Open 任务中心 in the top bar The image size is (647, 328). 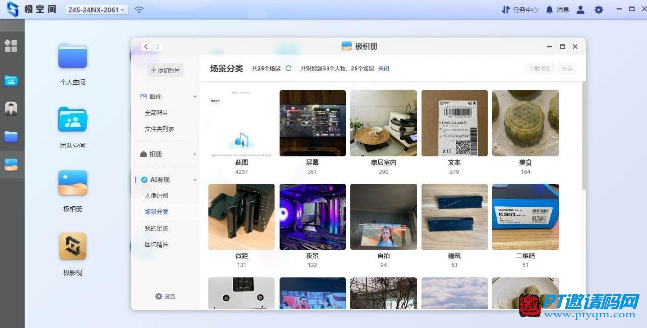520,10
